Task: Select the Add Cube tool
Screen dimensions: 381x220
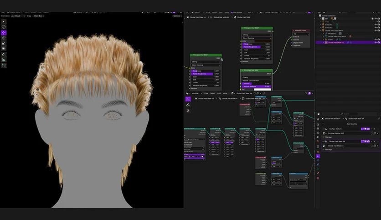Action: 4,65
